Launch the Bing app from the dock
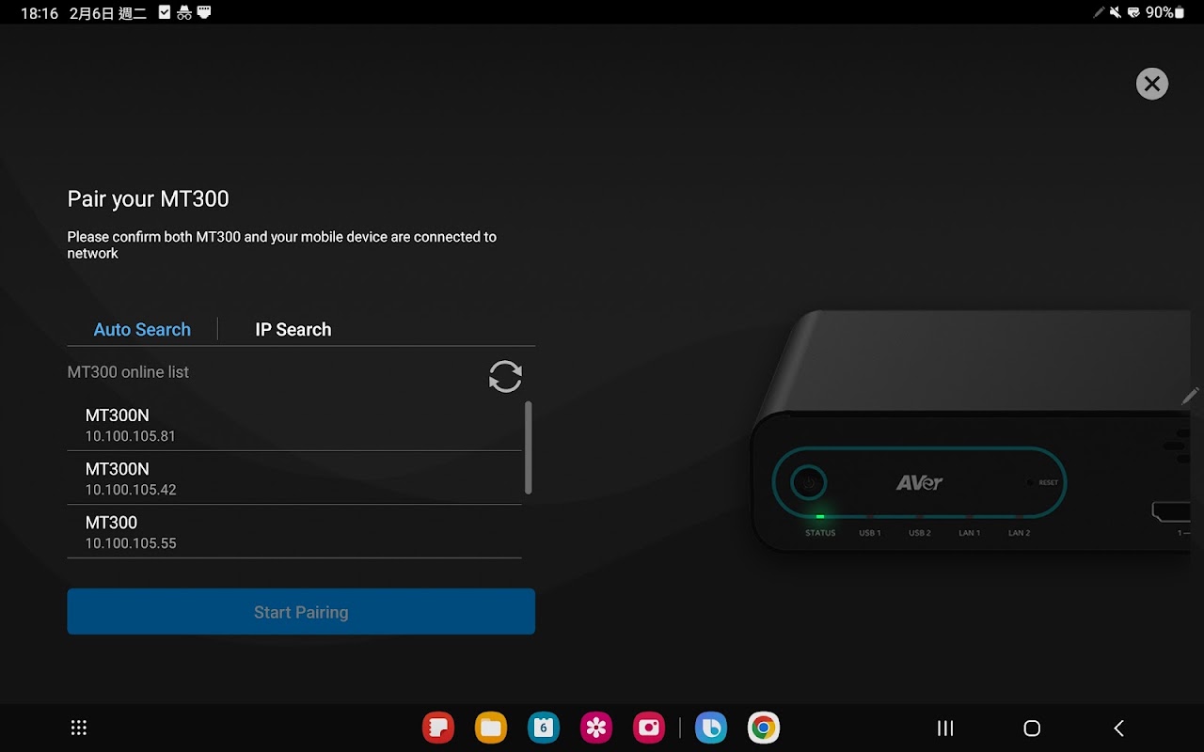Viewport: 1204px width, 752px height. [711, 728]
